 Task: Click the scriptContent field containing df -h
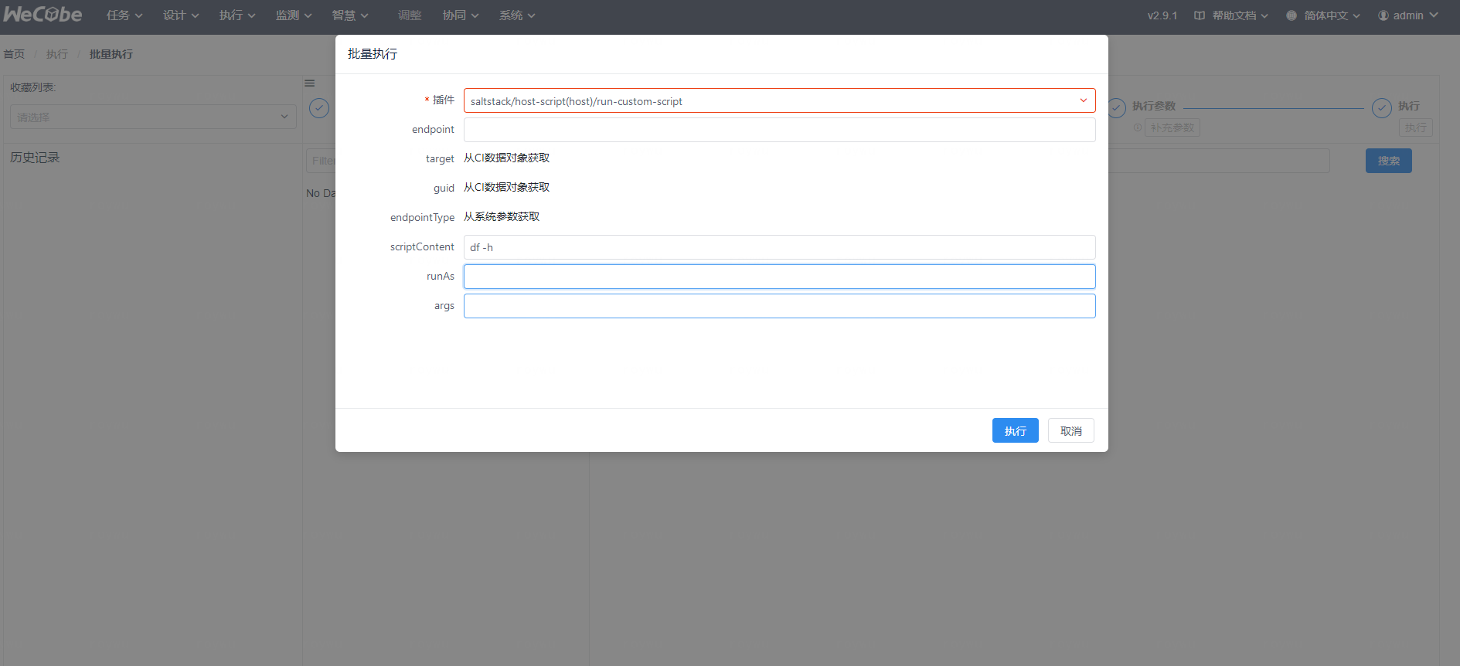(779, 247)
